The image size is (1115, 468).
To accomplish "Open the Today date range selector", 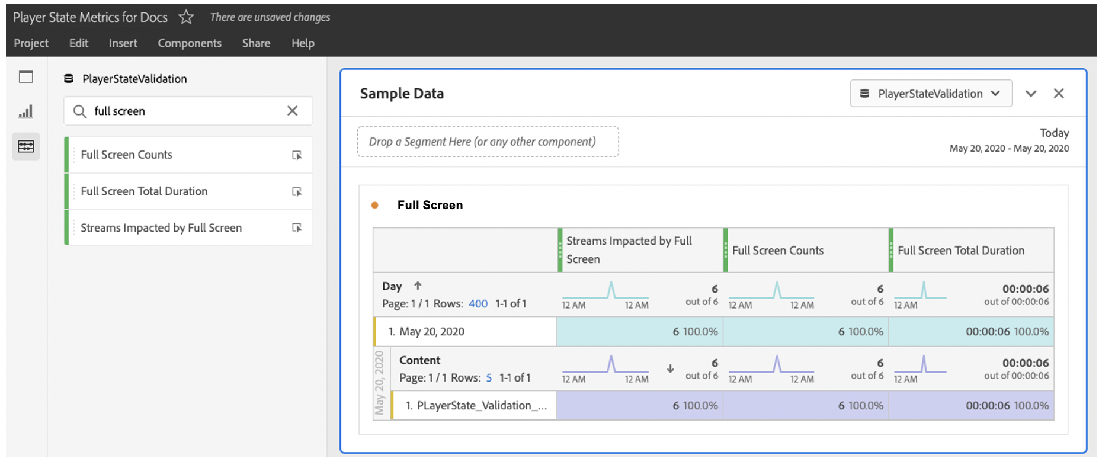I will (1054, 133).
